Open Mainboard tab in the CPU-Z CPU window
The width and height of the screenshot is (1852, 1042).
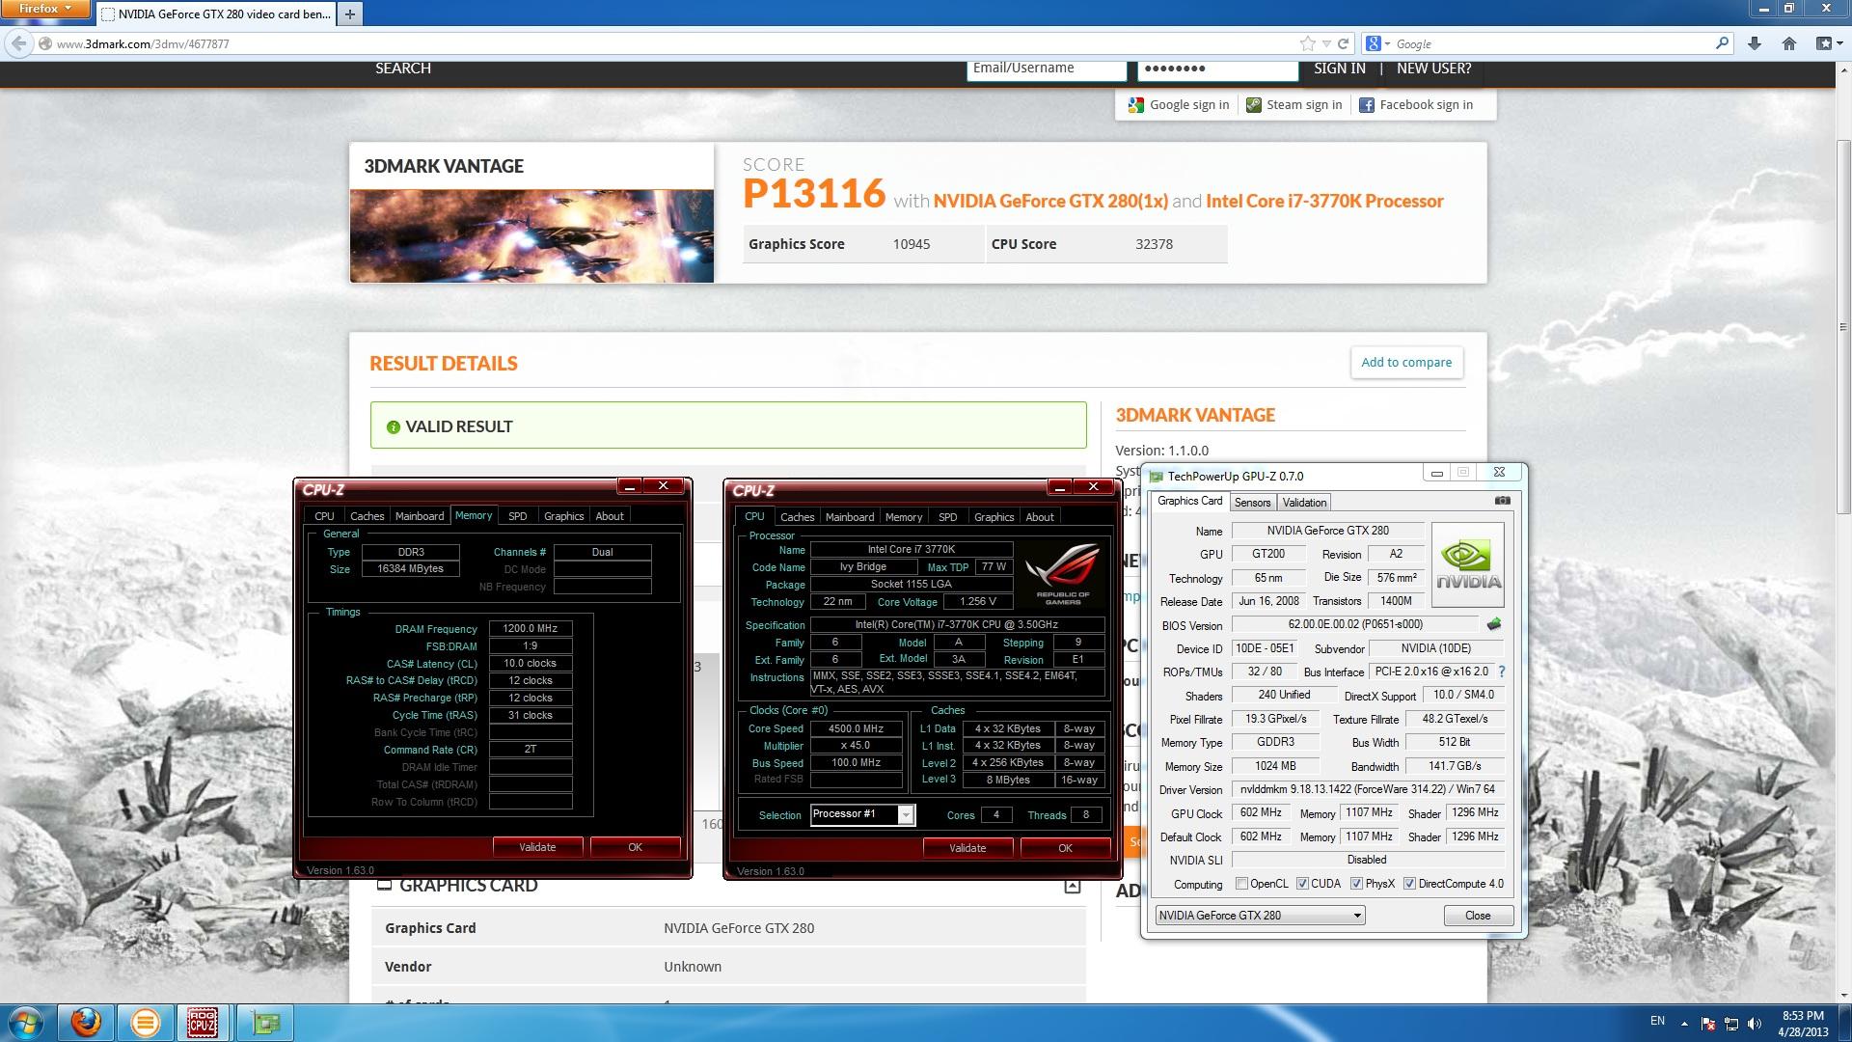[x=850, y=517]
